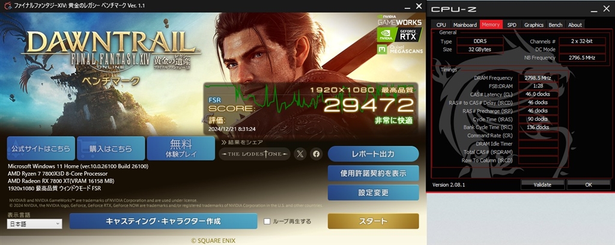Click the benchmark app icon in title bar
615x245 pixels.
[x=5, y=6]
